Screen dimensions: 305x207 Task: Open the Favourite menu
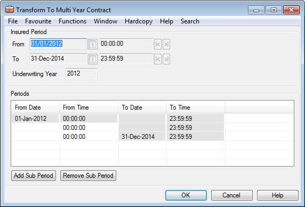[38, 21]
